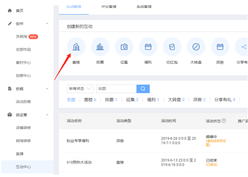248x177 pixels.
Task: Create a new 投票 poll interaction
Action: pos(100,47)
